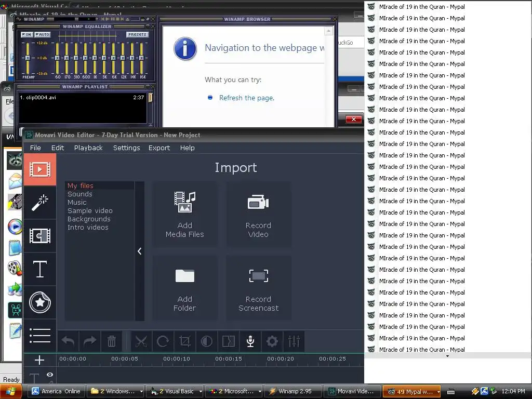
Task: Expand the '2 Visual Basic' taskbar group arrow
Action: click(x=201, y=391)
